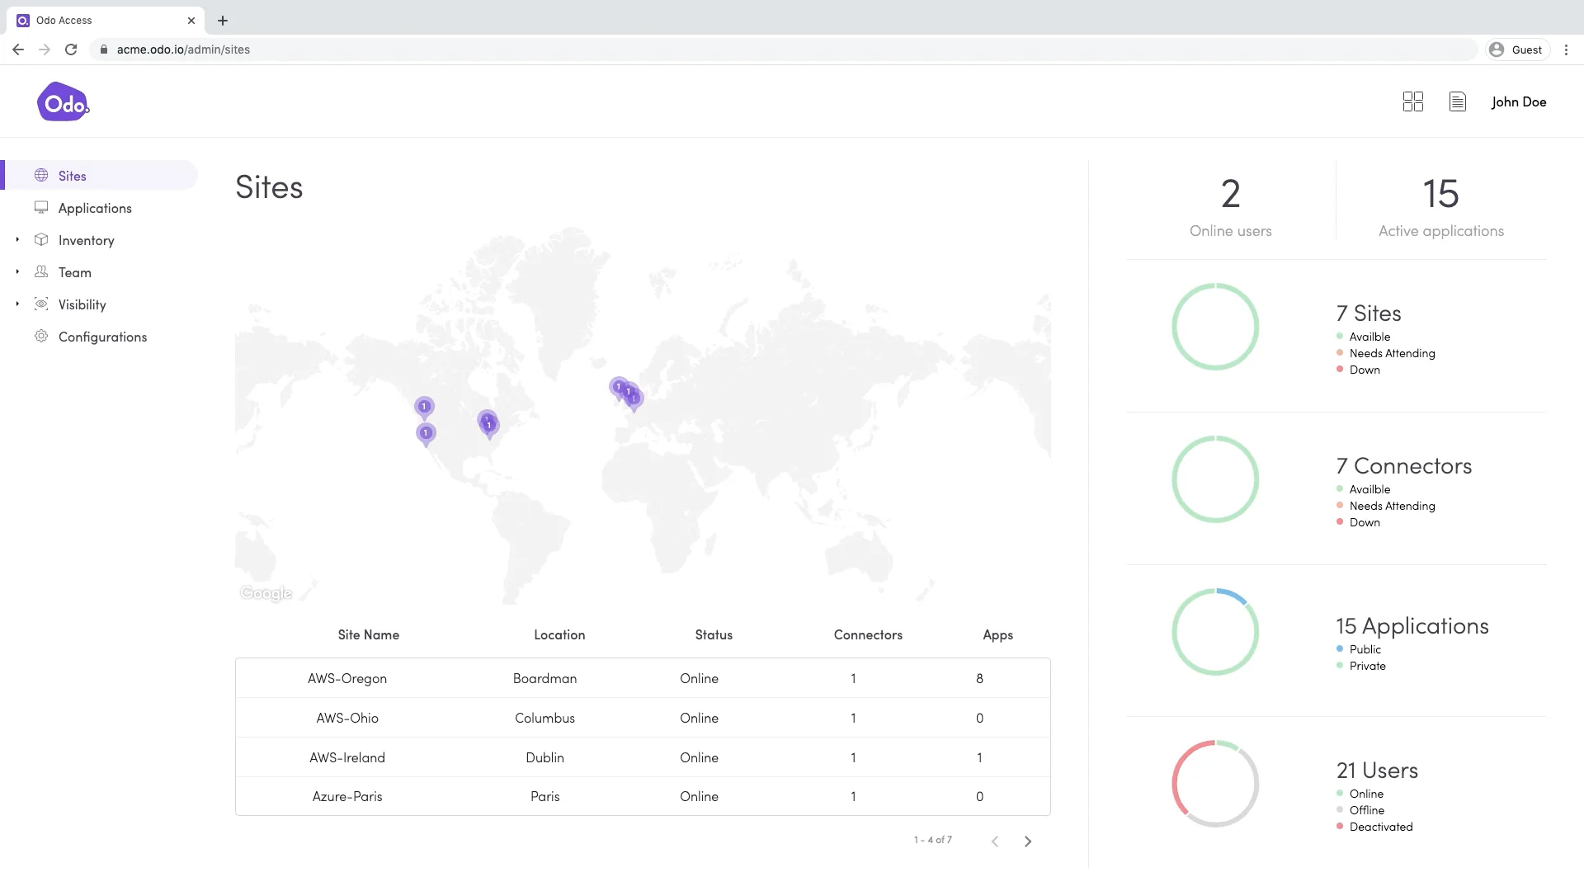Select the Sites globe icon in the sidebar
1584x891 pixels.
[x=41, y=175]
